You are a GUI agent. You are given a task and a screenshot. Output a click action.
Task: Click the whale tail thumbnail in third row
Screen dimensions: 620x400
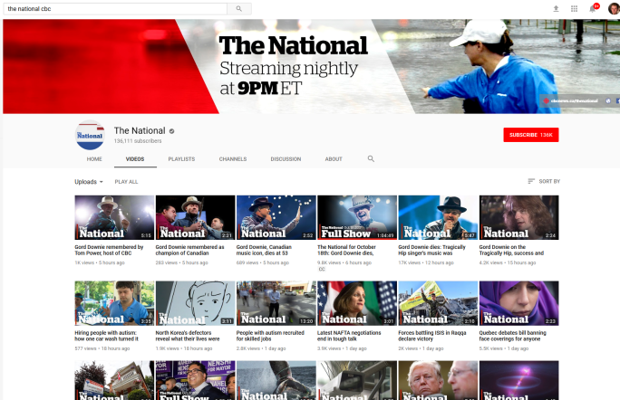[276, 380]
